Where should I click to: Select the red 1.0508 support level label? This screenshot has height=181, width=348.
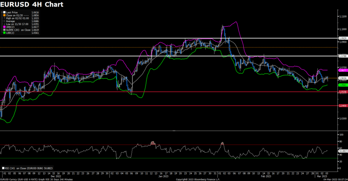(342, 92)
